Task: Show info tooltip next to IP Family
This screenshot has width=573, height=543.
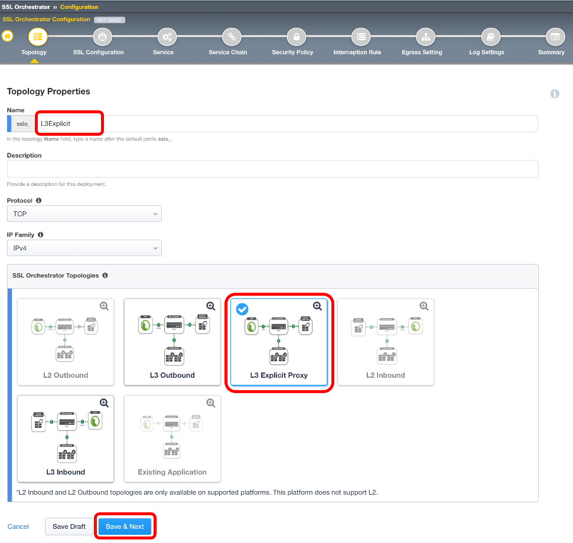Action: click(41, 235)
